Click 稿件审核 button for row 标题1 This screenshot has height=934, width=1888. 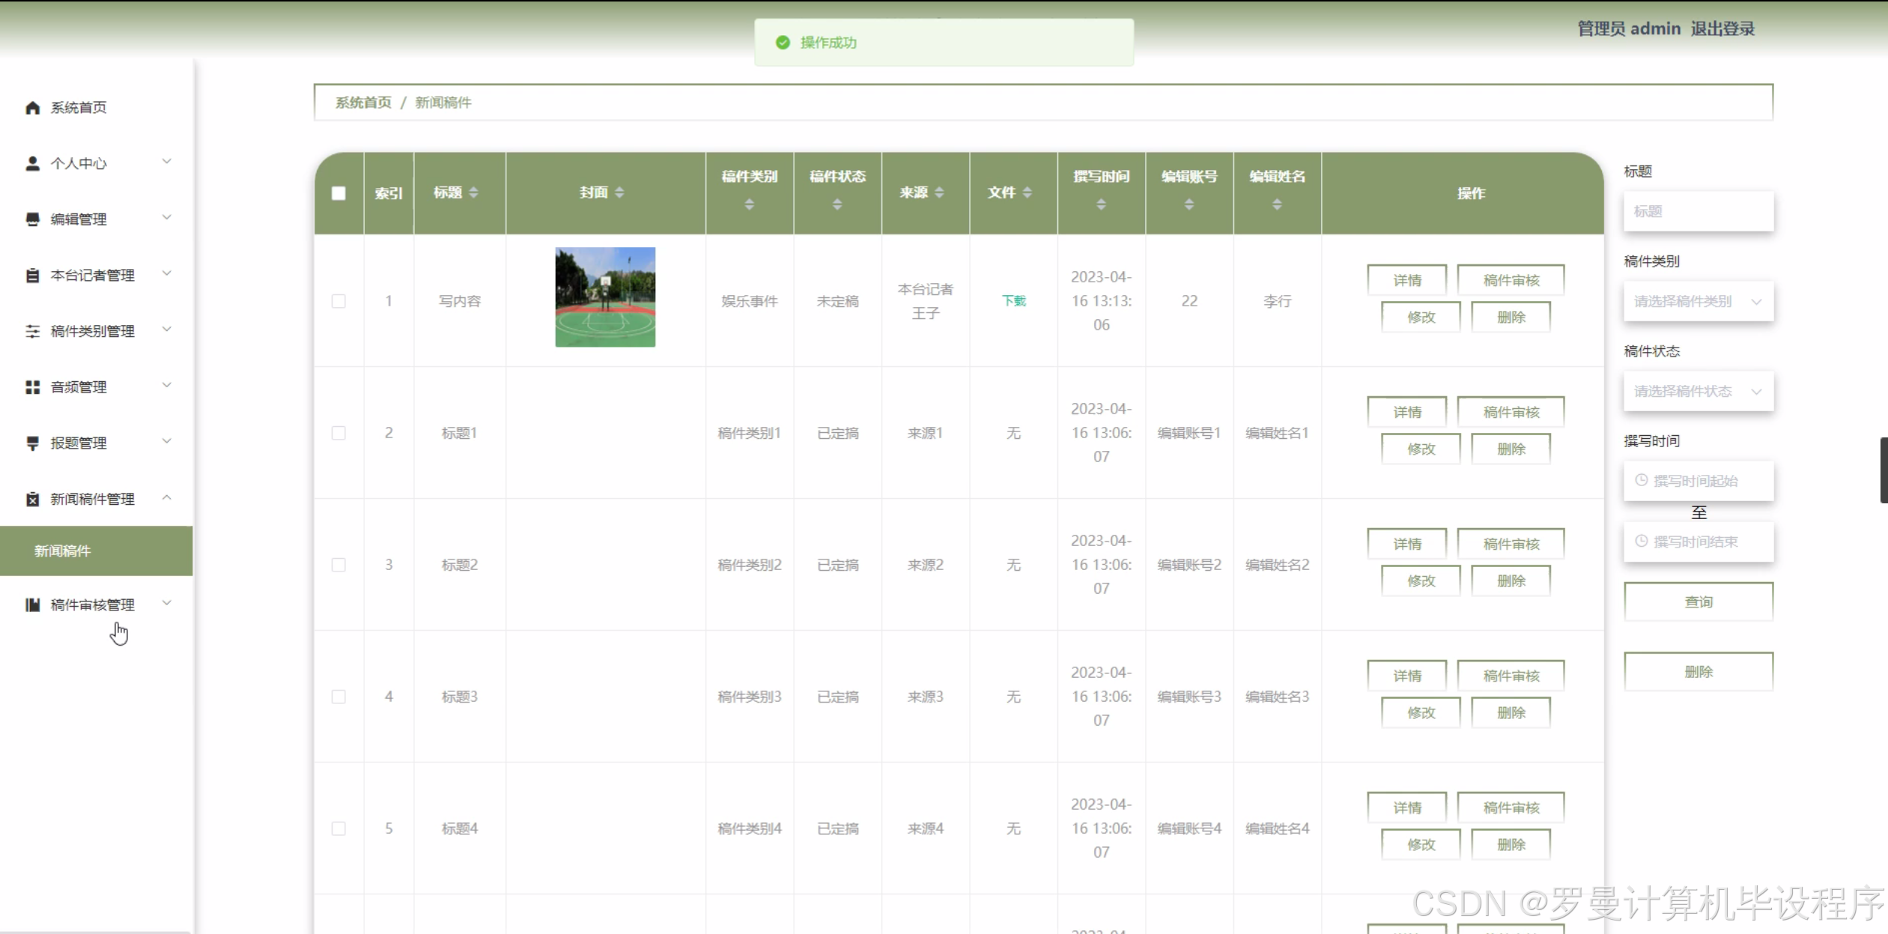(1511, 412)
